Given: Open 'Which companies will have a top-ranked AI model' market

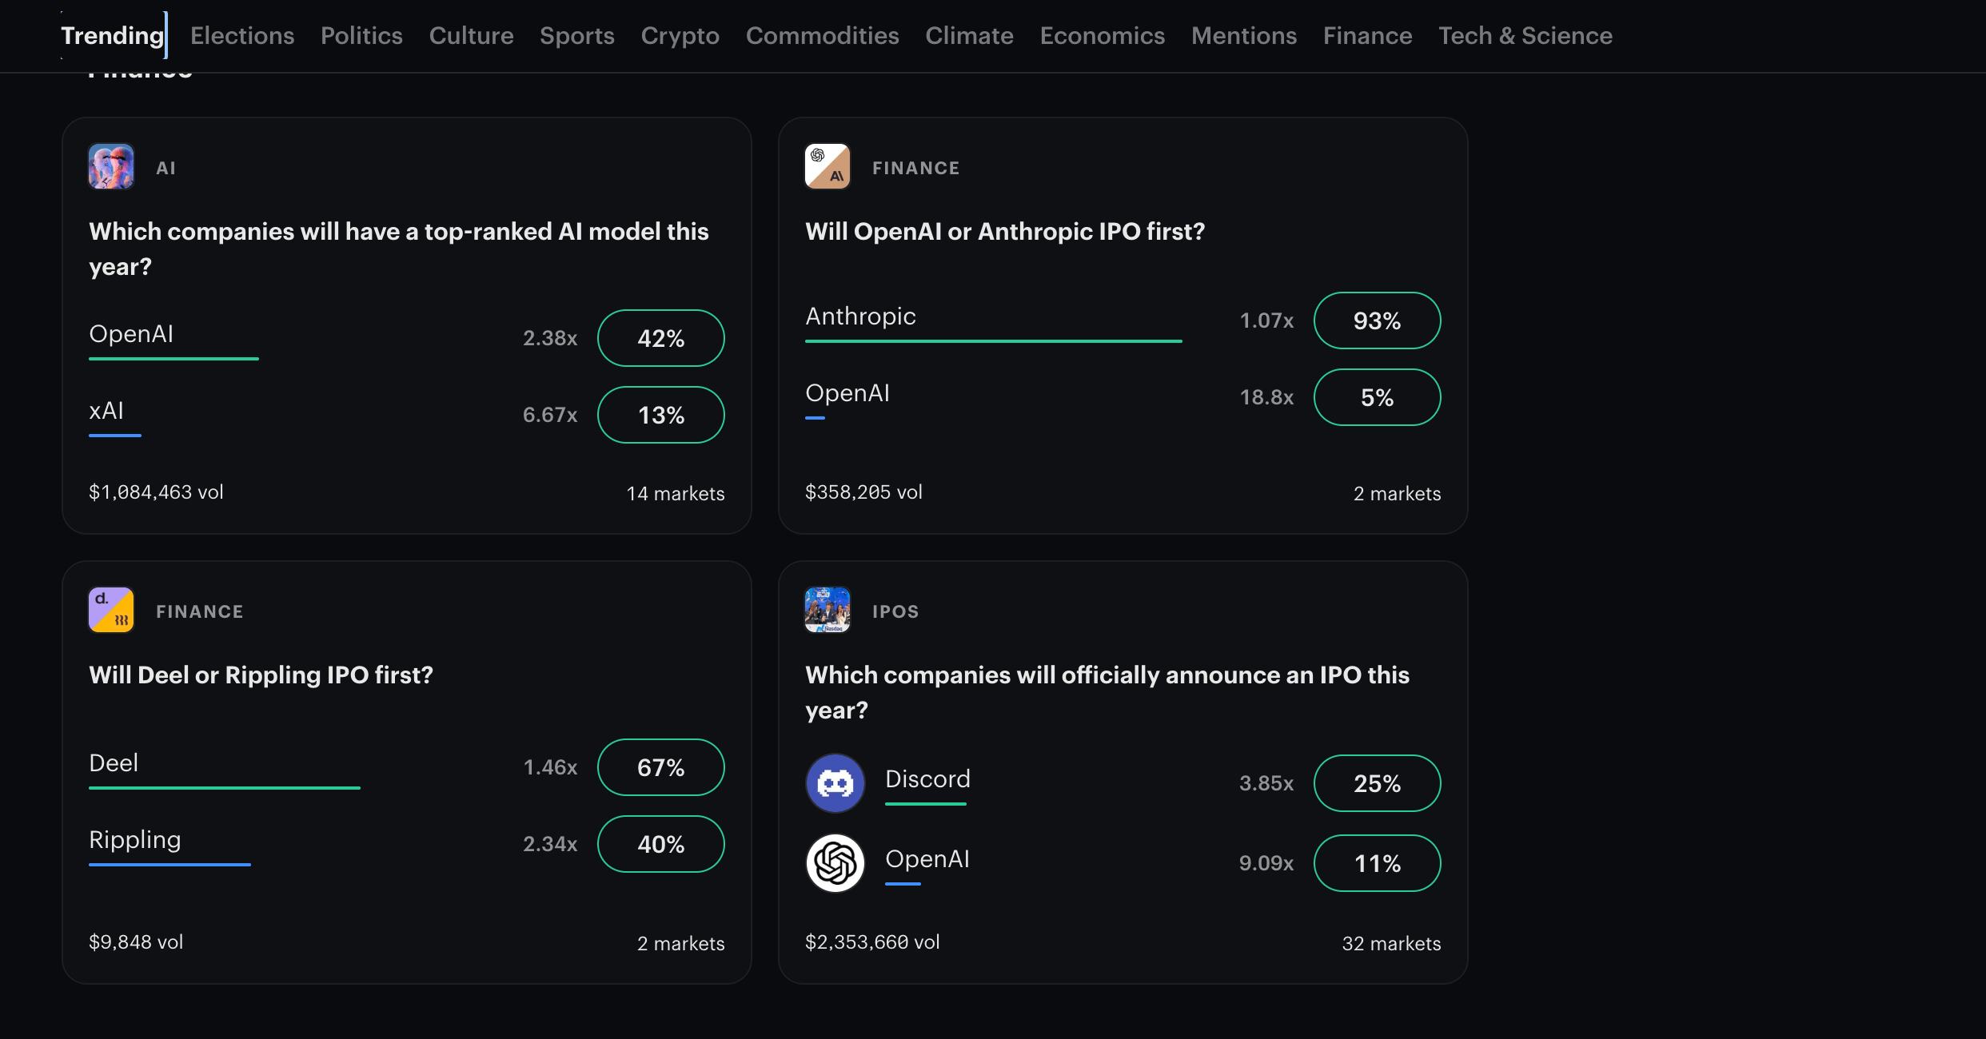Looking at the screenshot, I should click(399, 249).
